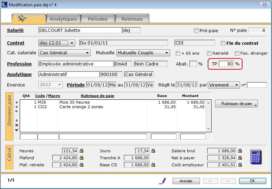Click the Rubrique de paie header link
Screen dimensions: 272x189
(97, 96)
